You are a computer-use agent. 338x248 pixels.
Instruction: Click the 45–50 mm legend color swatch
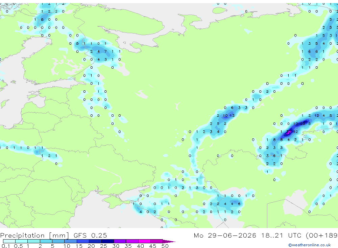tap(156, 241)
